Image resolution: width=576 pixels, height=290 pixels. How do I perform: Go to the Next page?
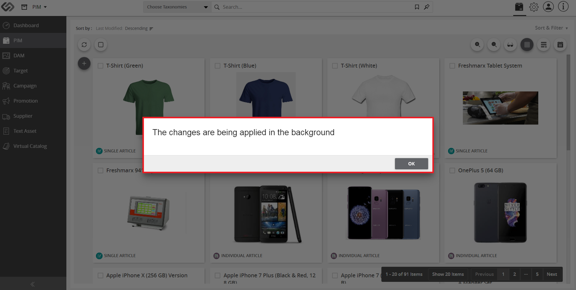tap(552, 274)
